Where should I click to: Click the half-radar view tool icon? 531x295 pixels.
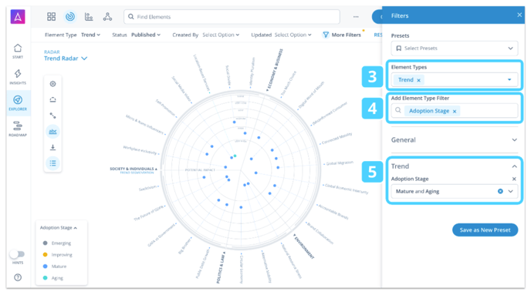click(52, 99)
